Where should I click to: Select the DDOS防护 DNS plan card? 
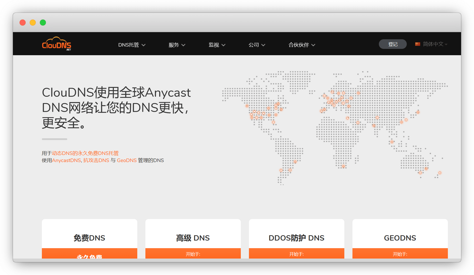point(296,238)
